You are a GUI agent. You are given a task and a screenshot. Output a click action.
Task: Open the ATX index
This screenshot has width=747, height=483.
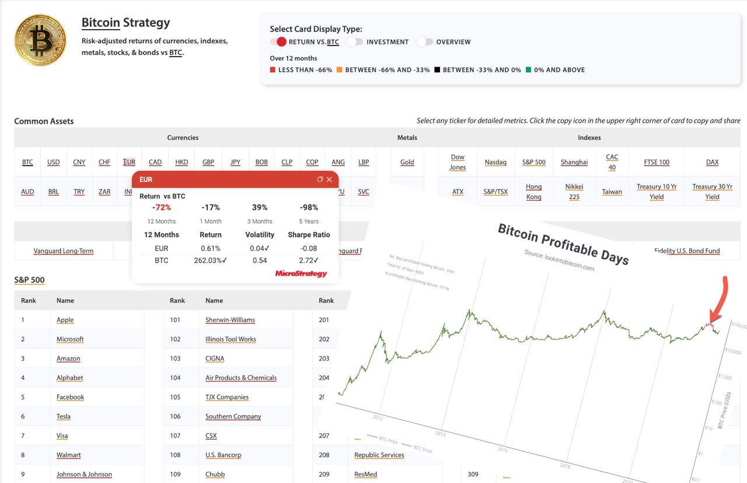click(458, 192)
